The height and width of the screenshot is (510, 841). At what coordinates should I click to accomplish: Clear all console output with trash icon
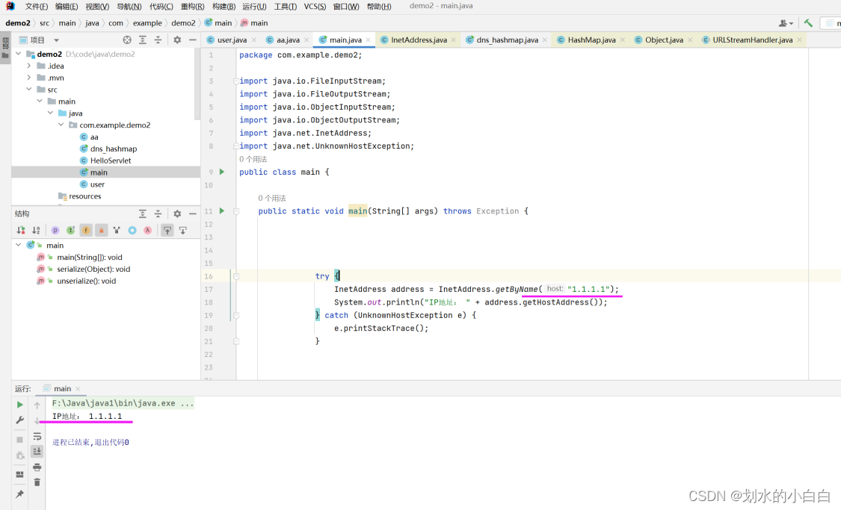(37, 482)
